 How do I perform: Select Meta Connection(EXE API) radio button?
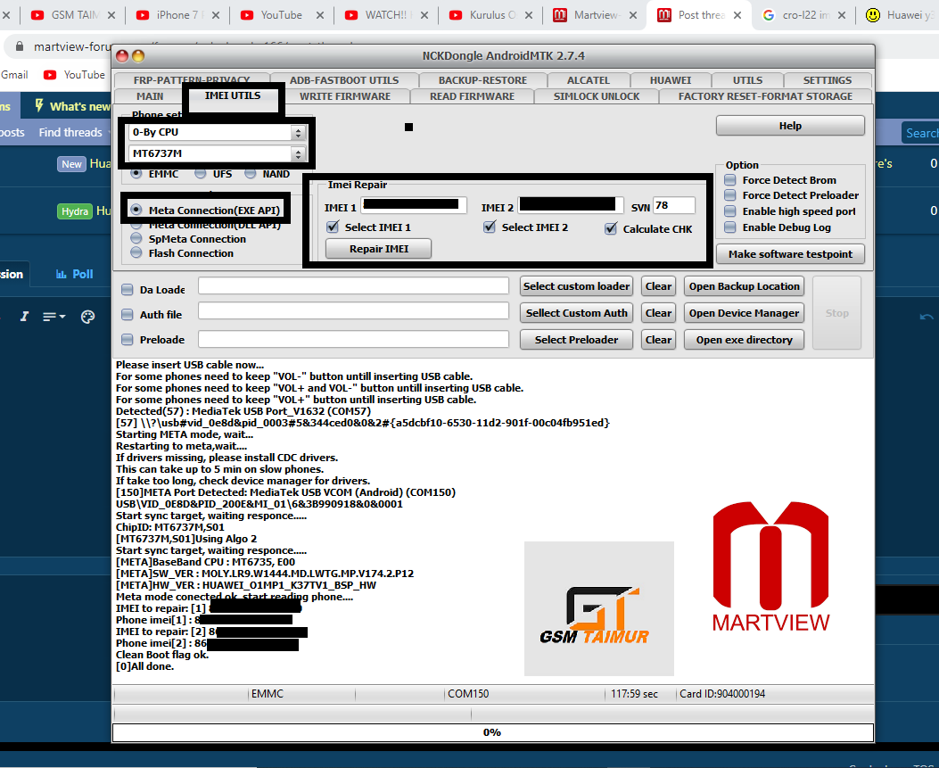136,210
